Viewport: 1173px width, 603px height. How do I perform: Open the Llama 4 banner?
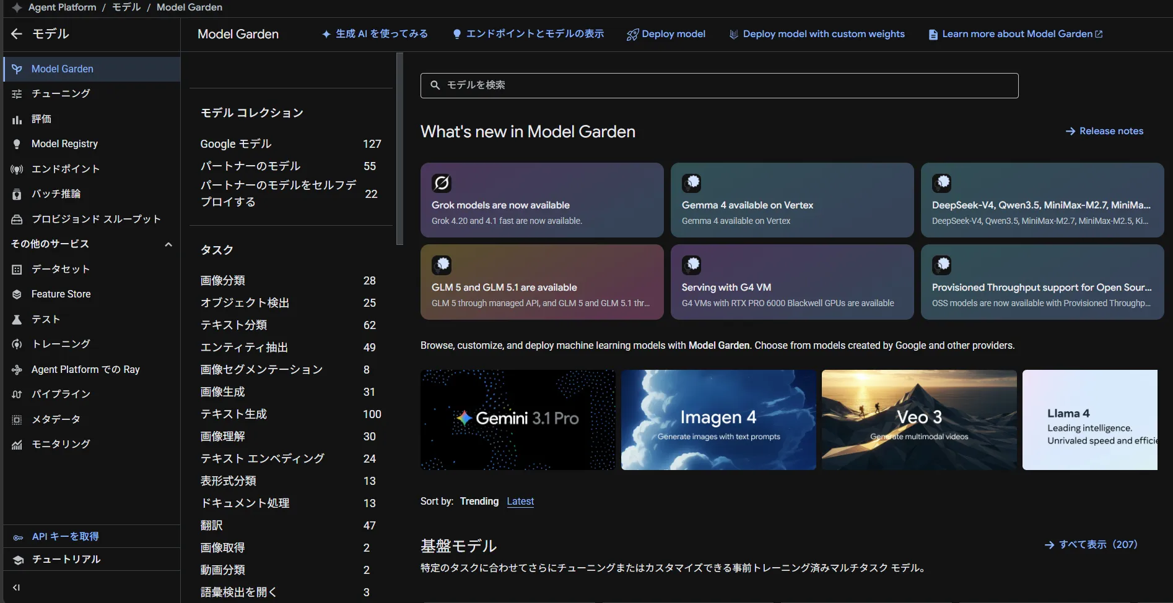(x=1090, y=420)
